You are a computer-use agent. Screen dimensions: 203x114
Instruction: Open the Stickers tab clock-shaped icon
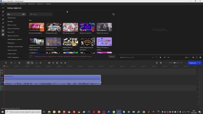point(3,27)
